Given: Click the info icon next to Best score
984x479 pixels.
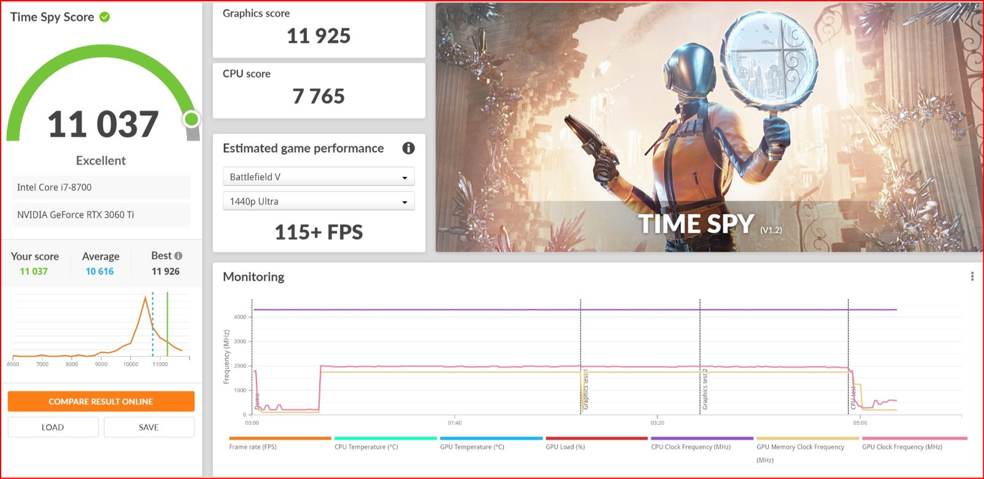Looking at the screenshot, I should pyautogui.click(x=178, y=255).
